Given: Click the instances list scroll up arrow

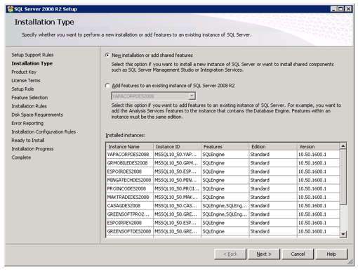Looking at the screenshot, I should (x=343, y=146).
